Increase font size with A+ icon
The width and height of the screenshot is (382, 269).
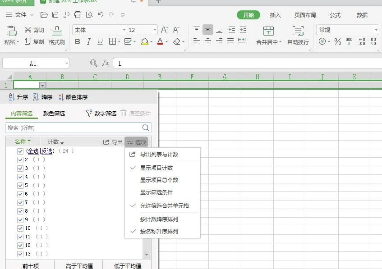pyautogui.click(x=165, y=30)
